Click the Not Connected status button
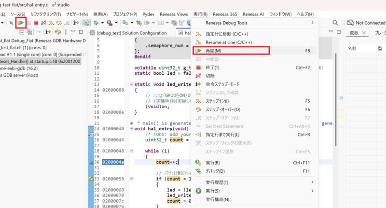 pyautogui.click(x=366, y=23)
